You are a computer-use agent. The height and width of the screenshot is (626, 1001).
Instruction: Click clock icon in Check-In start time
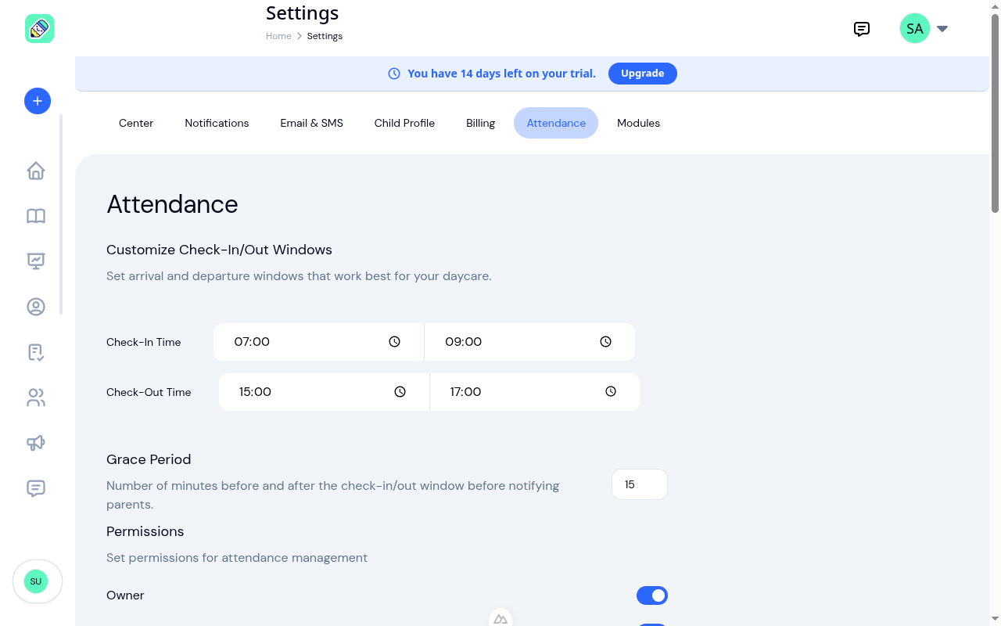click(x=395, y=342)
